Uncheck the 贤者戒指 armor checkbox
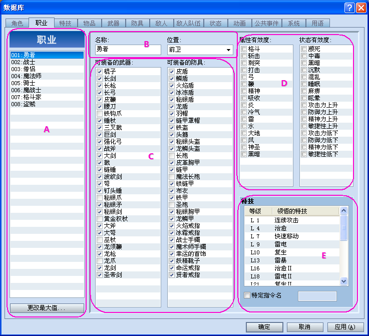Screen dimensions: 369x336 click(x=172, y=275)
